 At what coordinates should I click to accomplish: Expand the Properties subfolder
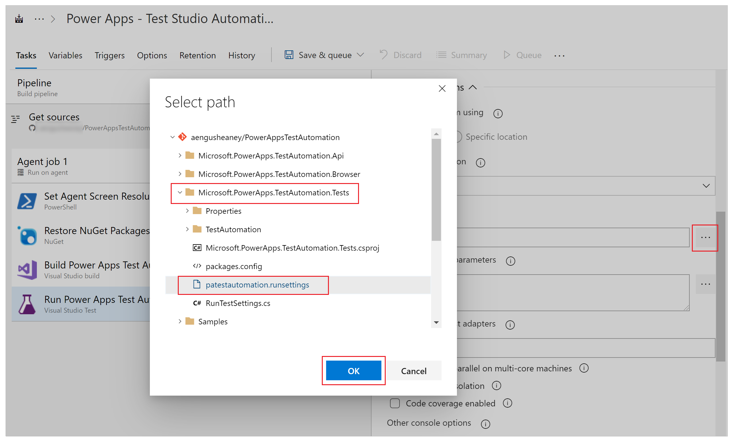pos(188,211)
